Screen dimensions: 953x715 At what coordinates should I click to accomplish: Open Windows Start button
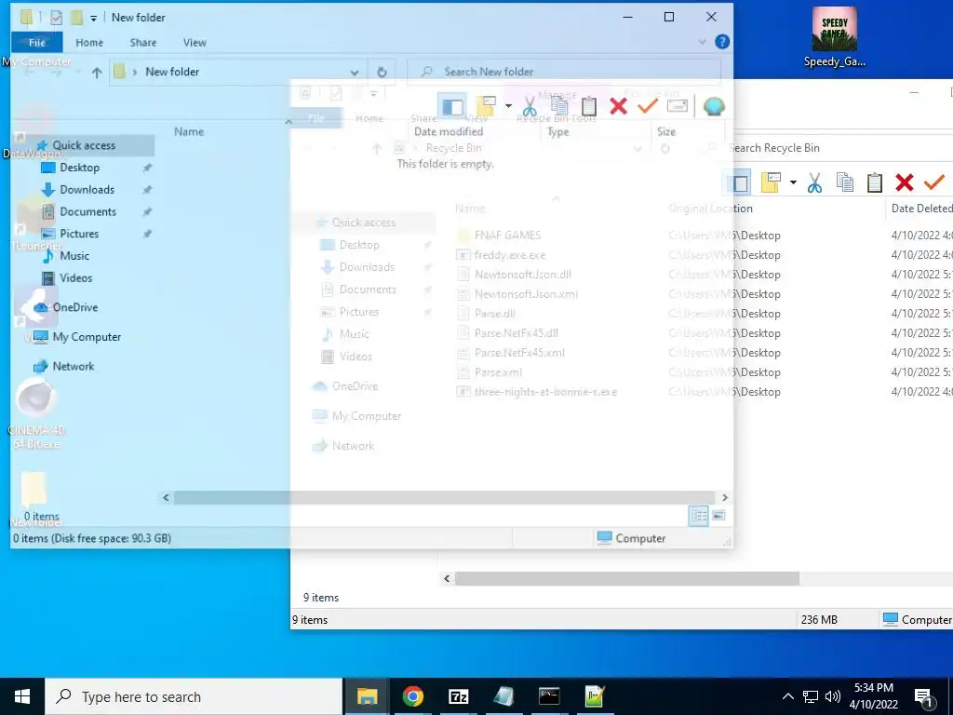point(22,696)
